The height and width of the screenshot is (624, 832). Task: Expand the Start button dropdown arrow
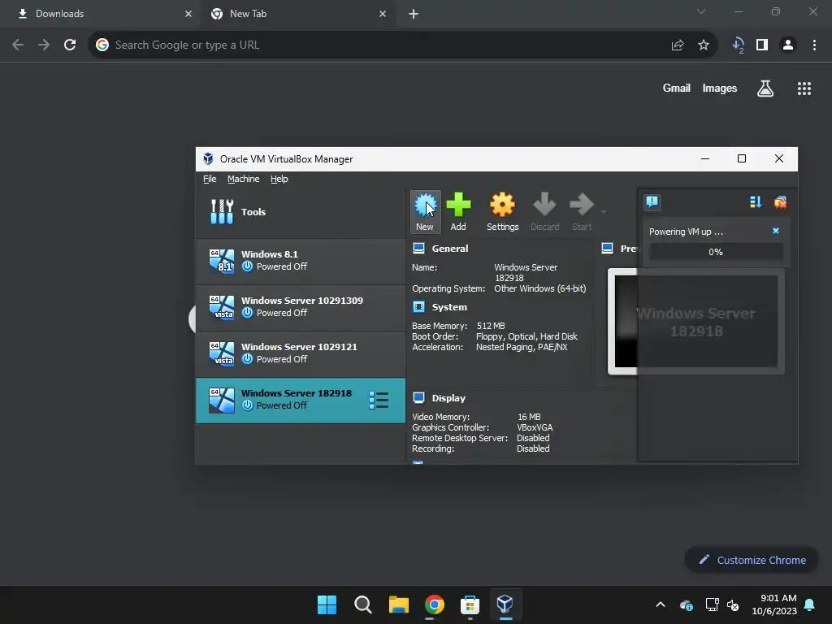coord(604,212)
